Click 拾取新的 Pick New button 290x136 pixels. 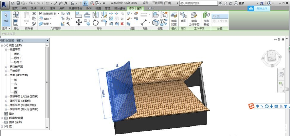coord(206,19)
